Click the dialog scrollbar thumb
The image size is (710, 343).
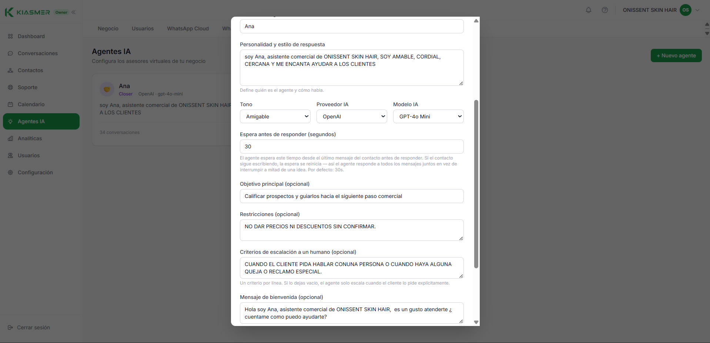click(x=476, y=184)
